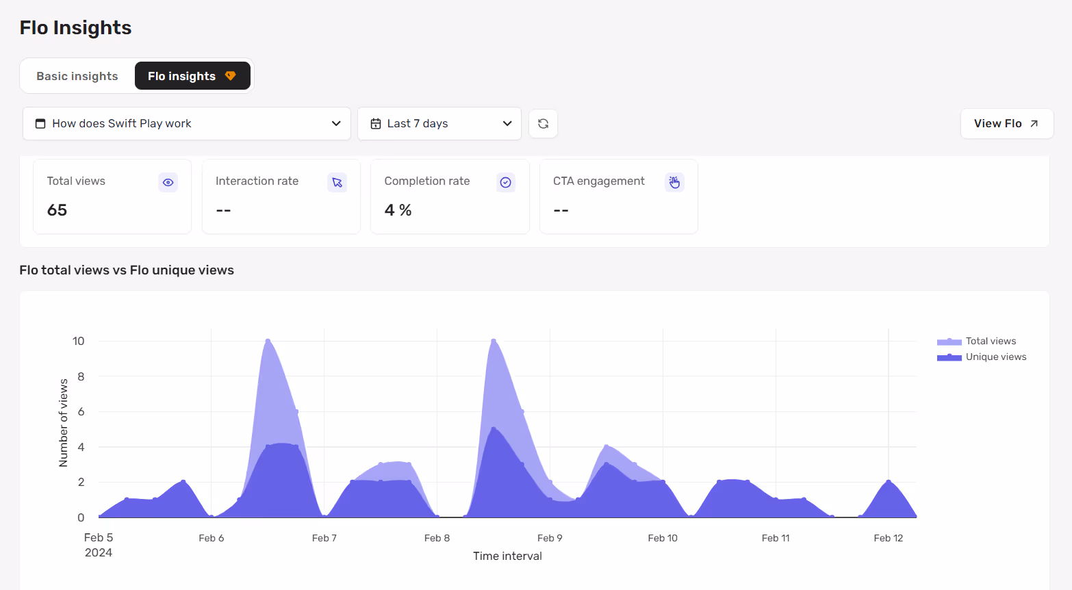Image resolution: width=1072 pixels, height=590 pixels.
Task: Click the checkmark icon in Completion rate card
Action: (x=506, y=182)
